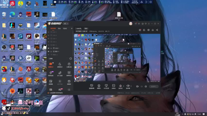Open the Windows notification center icon
This screenshot has height=116, width=207.
pyautogui.click(x=204, y=114)
